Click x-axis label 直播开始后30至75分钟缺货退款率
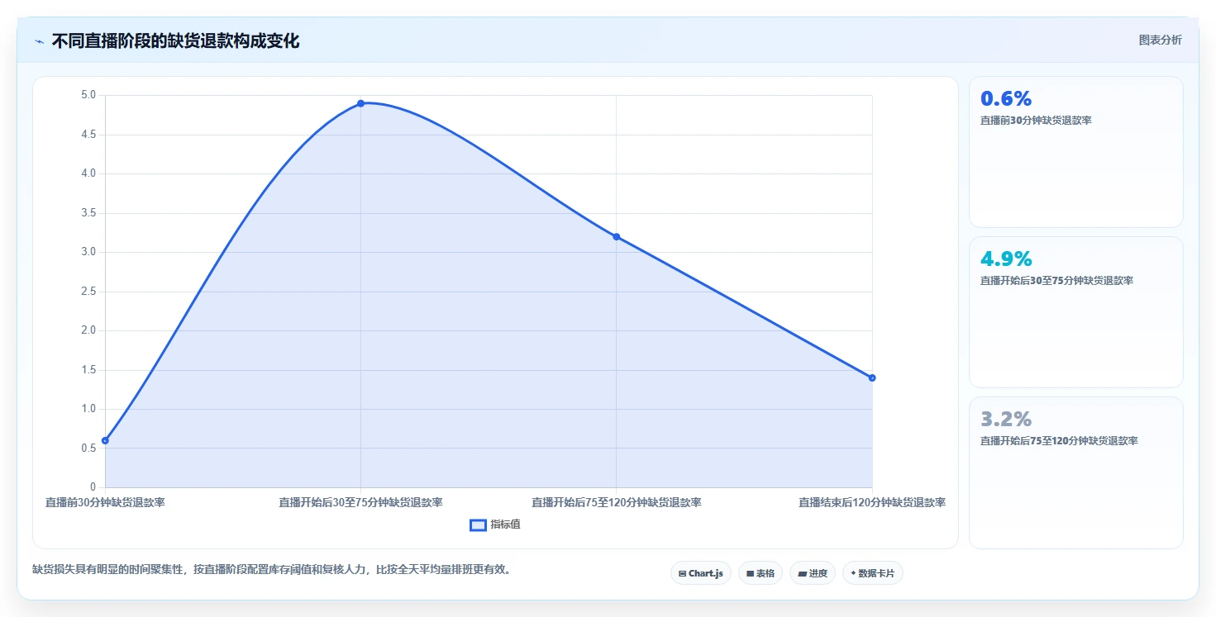The image size is (1216, 617). point(361,502)
